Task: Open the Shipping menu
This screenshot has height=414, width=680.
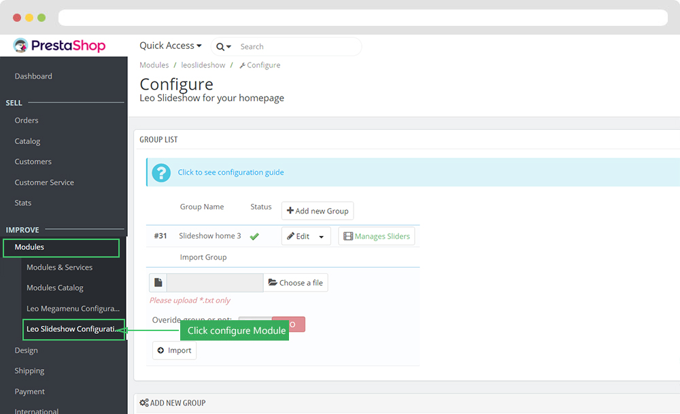Action: click(29, 370)
